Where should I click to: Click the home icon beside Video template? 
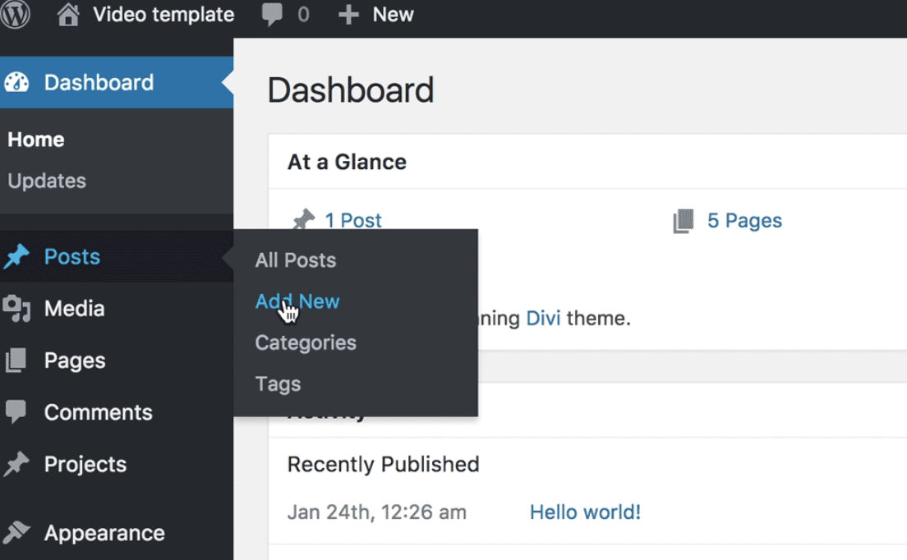point(71,15)
